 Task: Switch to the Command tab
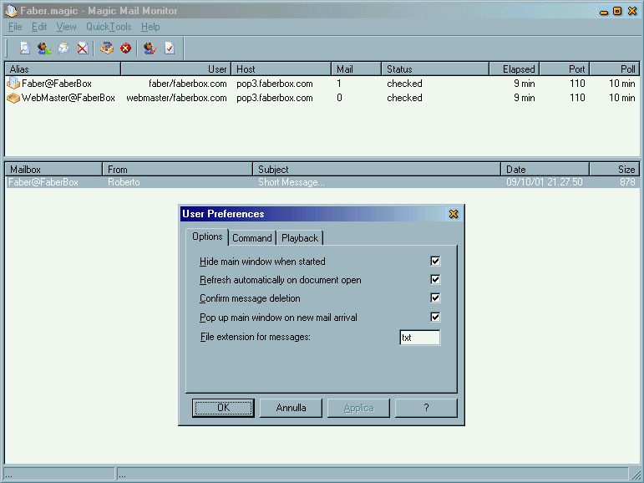click(251, 238)
